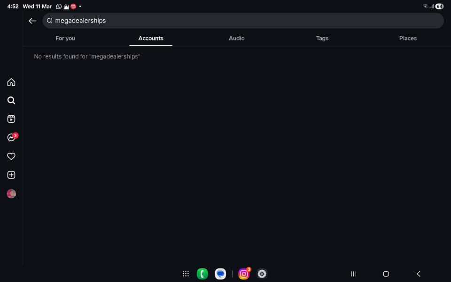Screen dimensions: 451x282
Task: Edit the megadealerships search field
Action: [243, 20]
